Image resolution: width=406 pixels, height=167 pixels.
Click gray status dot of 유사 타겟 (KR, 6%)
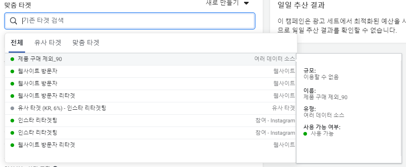(12, 108)
